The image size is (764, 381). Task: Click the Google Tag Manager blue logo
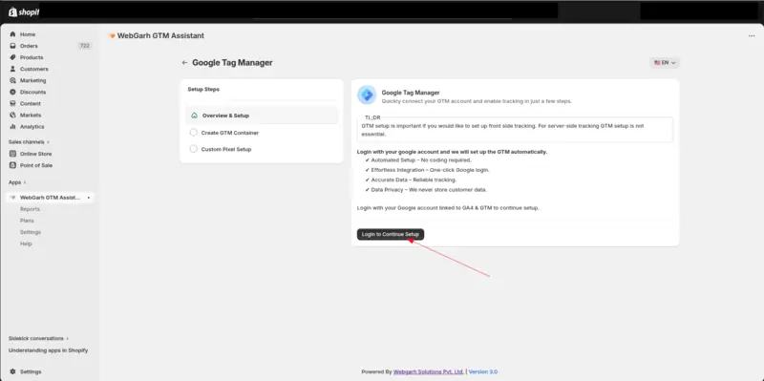pos(367,95)
